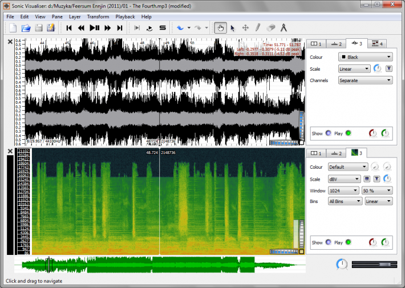Select the Draw pencil tool

pyautogui.click(x=258, y=27)
